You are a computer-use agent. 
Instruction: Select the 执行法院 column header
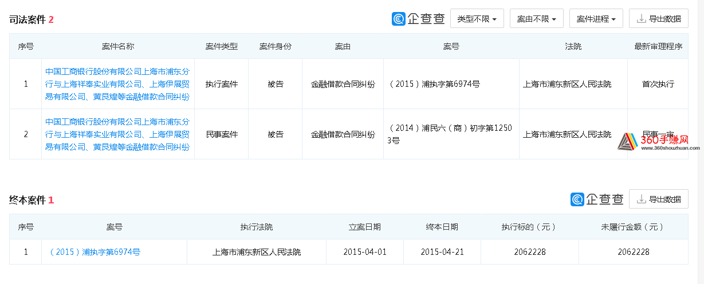(257, 227)
